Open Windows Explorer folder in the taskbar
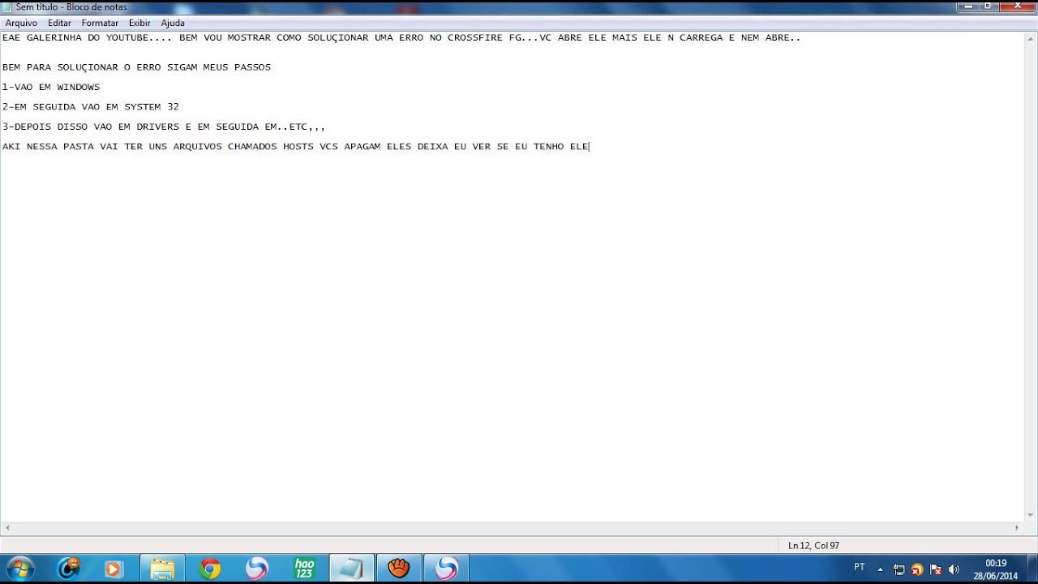The width and height of the screenshot is (1038, 584). tap(162, 569)
